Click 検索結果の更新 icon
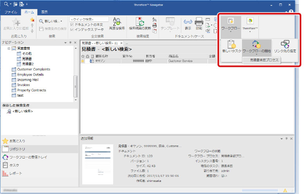The width and height of the screenshot is (307, 194). click(x=140, y=24)
